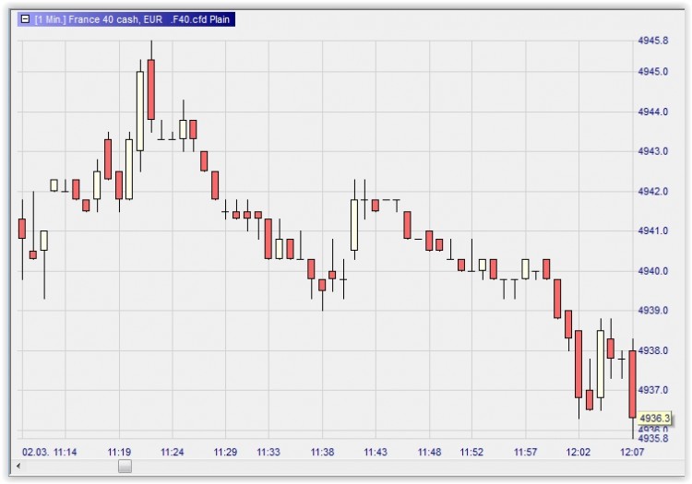Click the 02.03. date label on axis
This screenshot has height=484, width=692.
35,452
